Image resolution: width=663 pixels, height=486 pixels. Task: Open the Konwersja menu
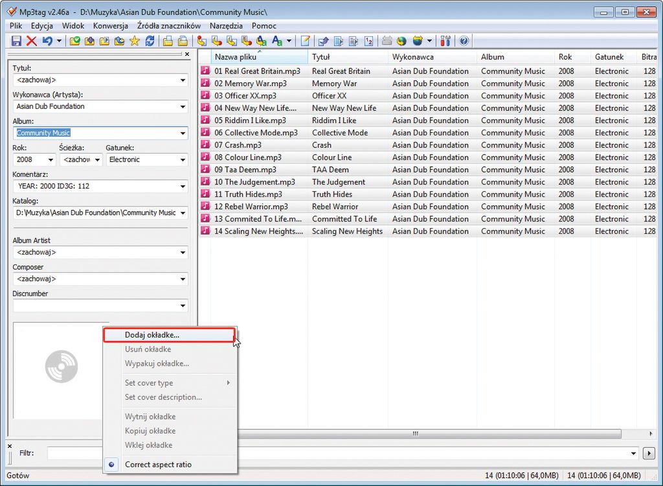point(110,26)
